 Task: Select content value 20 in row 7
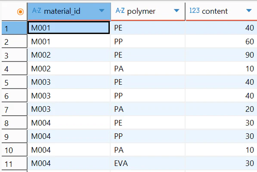[x=221, y=109]
